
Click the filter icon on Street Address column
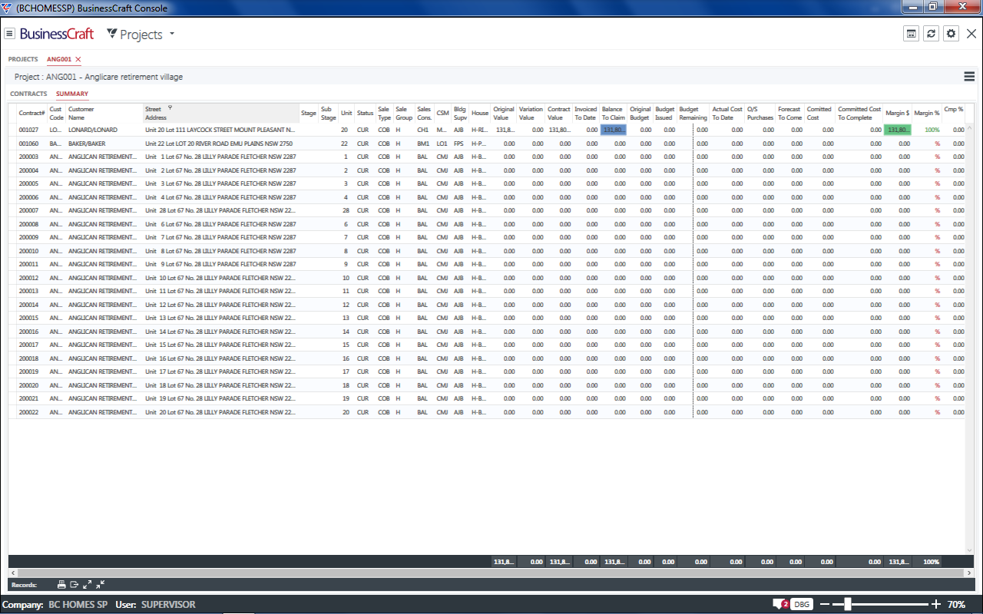click(x=170, y=108)
